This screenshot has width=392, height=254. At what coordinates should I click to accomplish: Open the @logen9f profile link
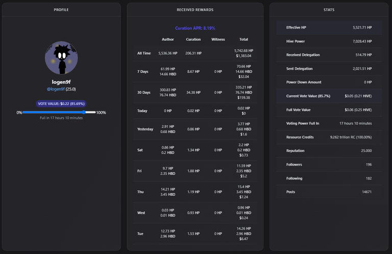56,89
